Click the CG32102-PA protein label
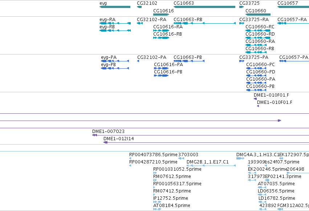Viewport: 309px width, 211px height. (152, 57)
